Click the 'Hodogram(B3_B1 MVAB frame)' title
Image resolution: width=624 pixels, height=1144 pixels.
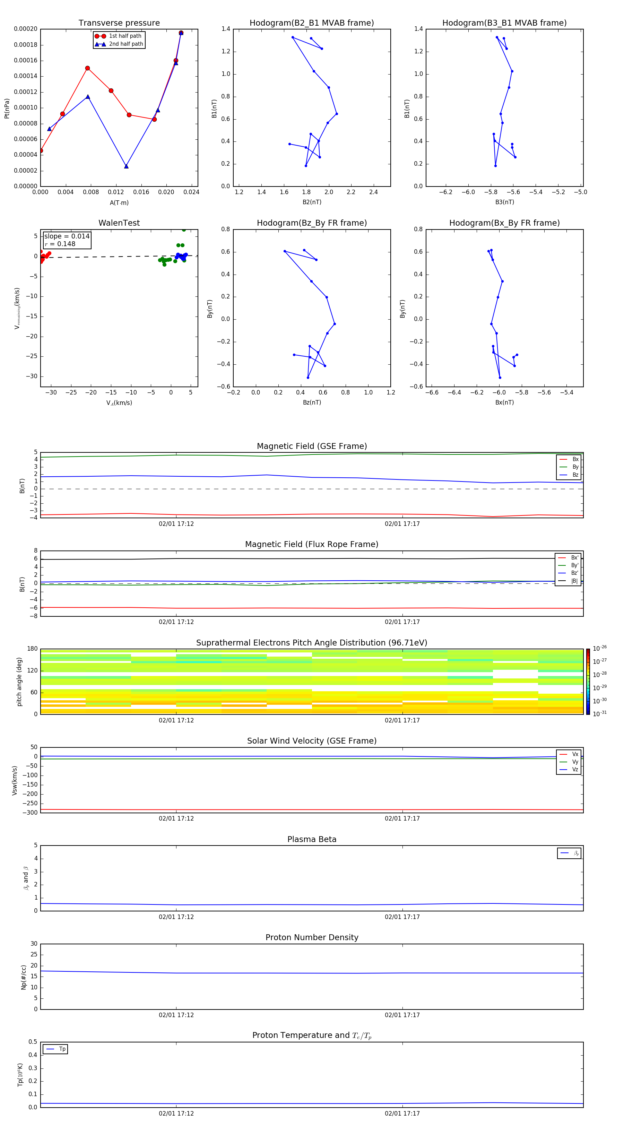504,23
